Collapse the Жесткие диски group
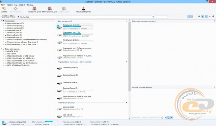Image resolution: width=216 pixels, height=126 pixels. click(127, 21)
